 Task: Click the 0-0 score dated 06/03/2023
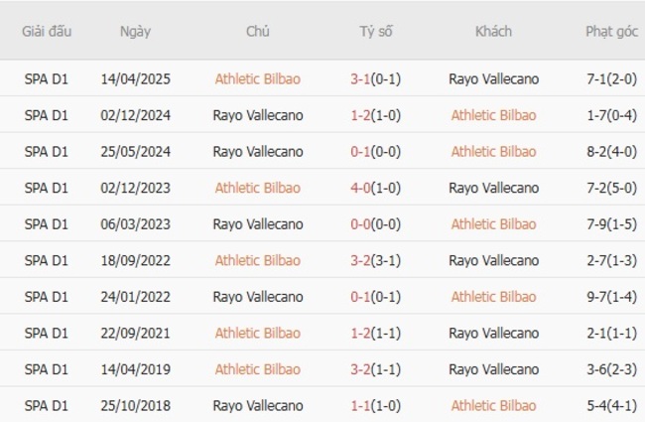coord(363,224)
